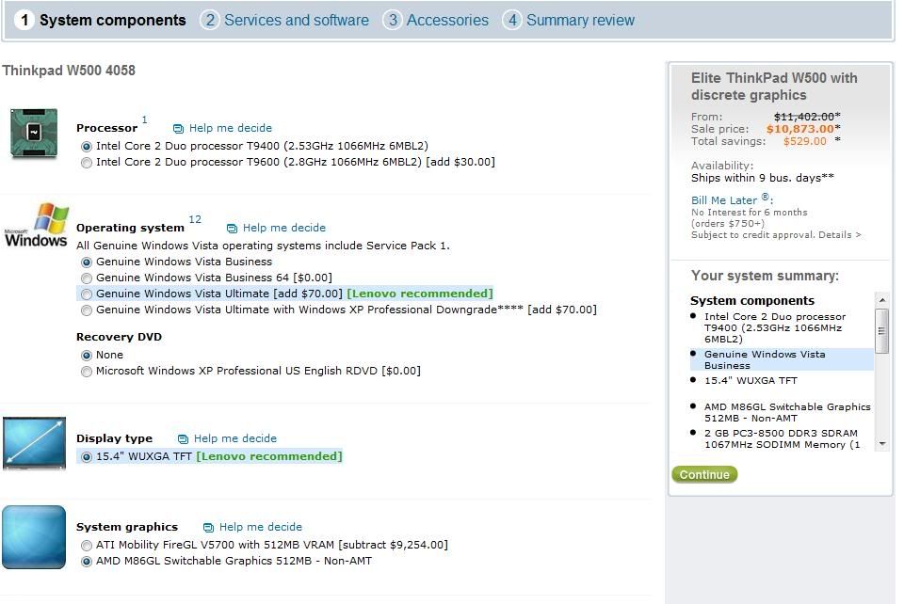Click the Elite ThinkPad W500 product title
Screen dimensions: 904x604
click(x=774, y=87)
